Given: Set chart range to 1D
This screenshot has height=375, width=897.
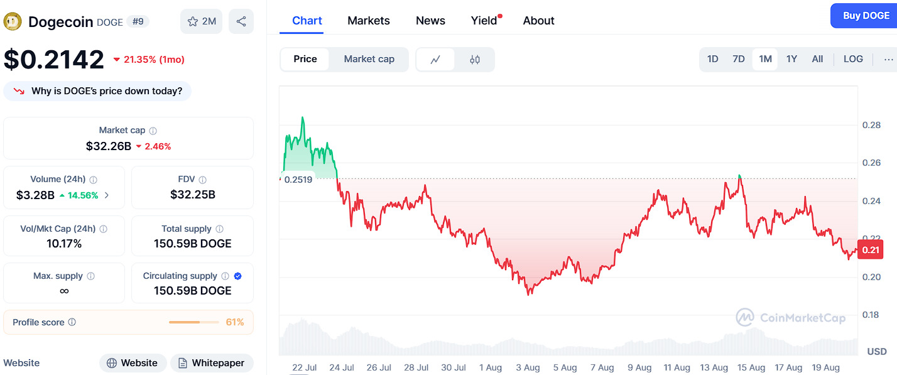Looking at the screenshot, I should (713, 59).
